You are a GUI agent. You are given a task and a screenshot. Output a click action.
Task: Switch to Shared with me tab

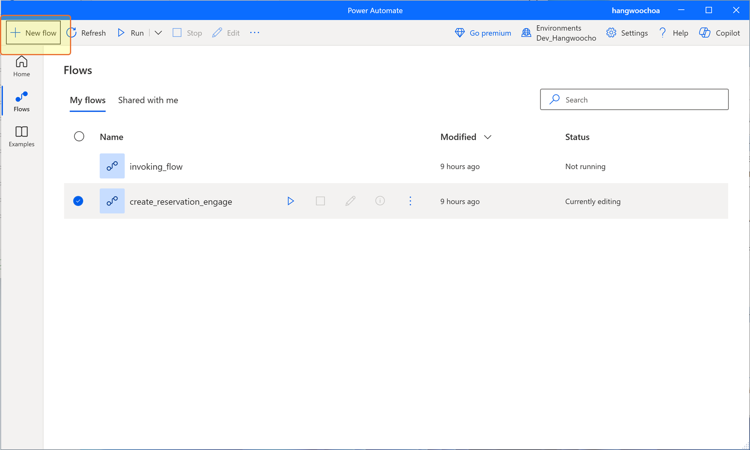(x=148, y=100)
